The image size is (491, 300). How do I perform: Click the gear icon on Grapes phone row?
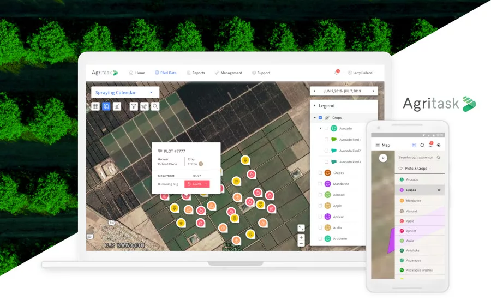pyautogui.click(x=439, y=190)
